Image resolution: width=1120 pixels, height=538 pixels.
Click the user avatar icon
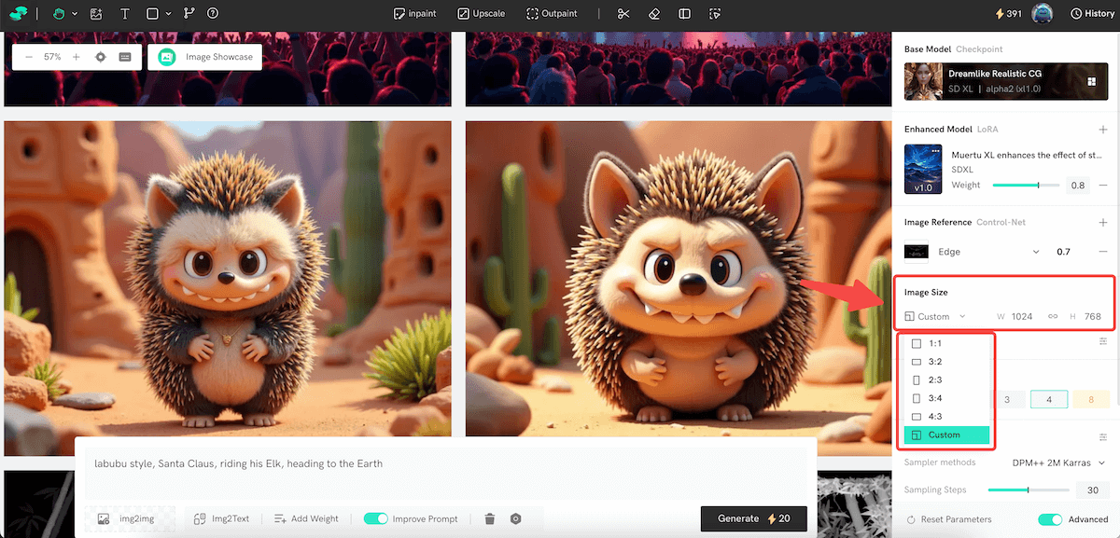click(x=1043, y=14)
